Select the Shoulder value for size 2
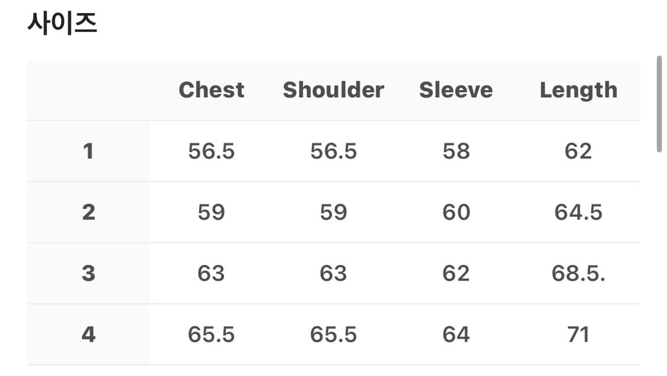This screenshot has width=667, height=376. pos(333,212)
